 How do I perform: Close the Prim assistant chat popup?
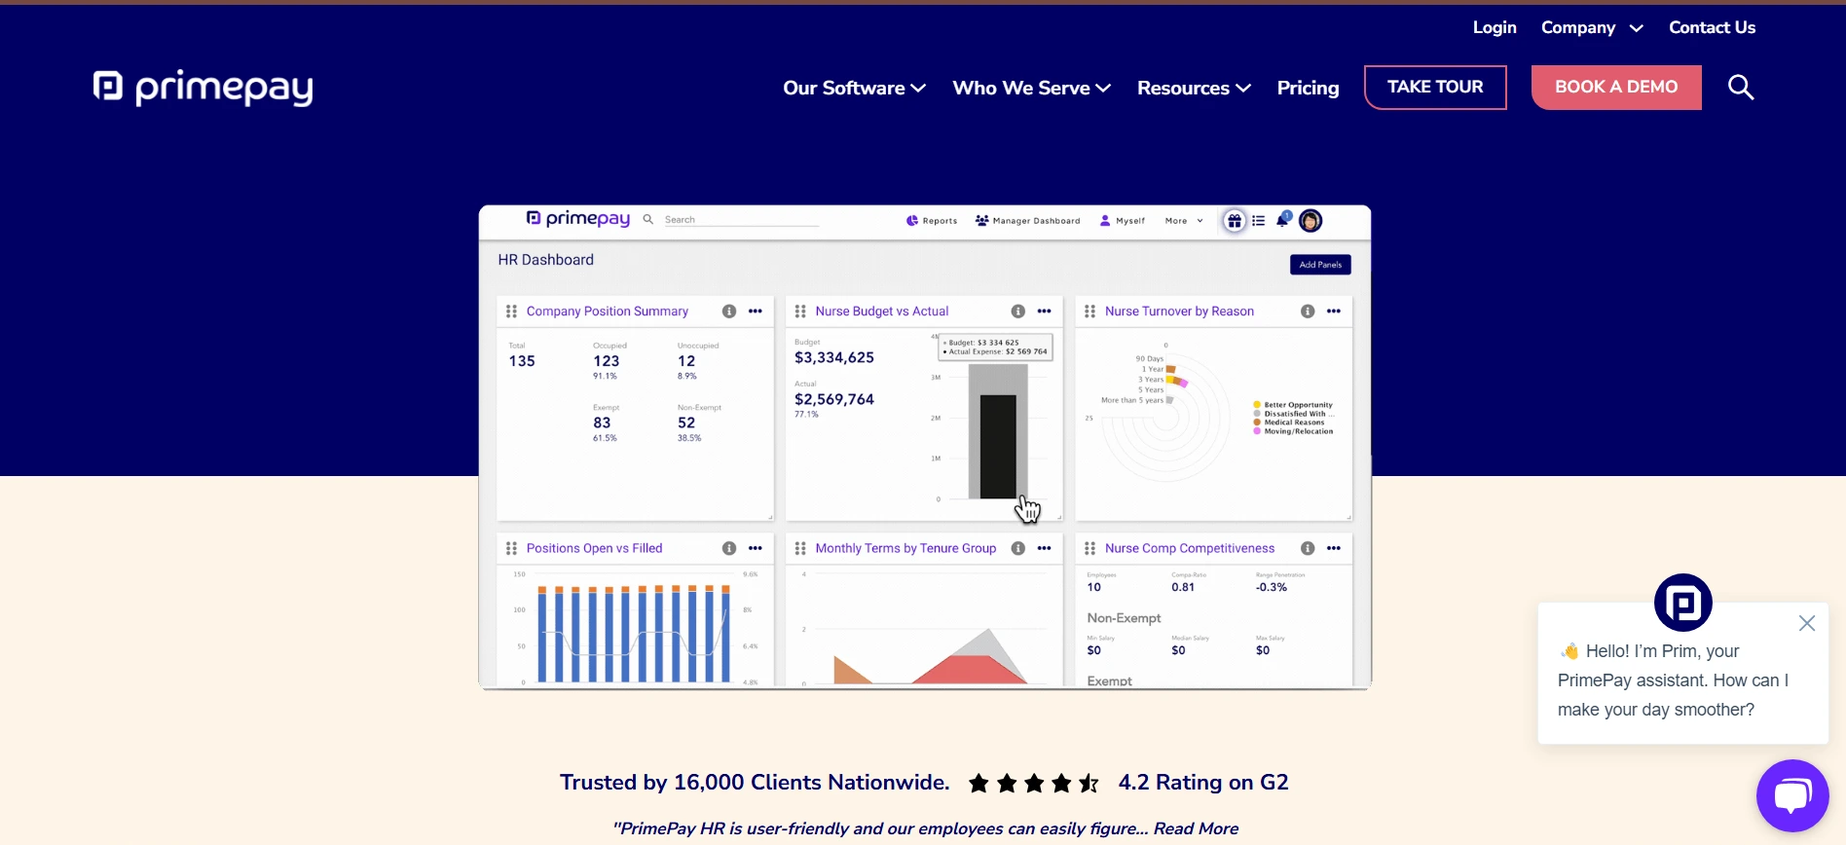point(1807,623)
